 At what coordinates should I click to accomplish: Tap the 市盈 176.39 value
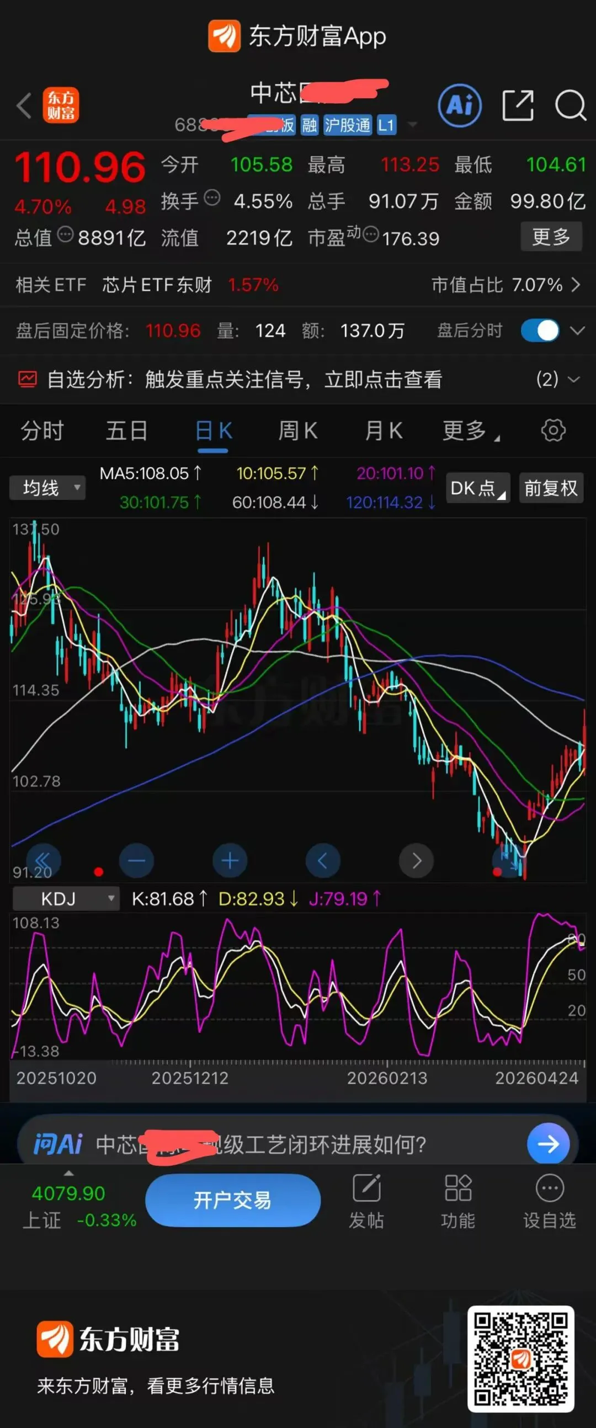click(410, 238)
